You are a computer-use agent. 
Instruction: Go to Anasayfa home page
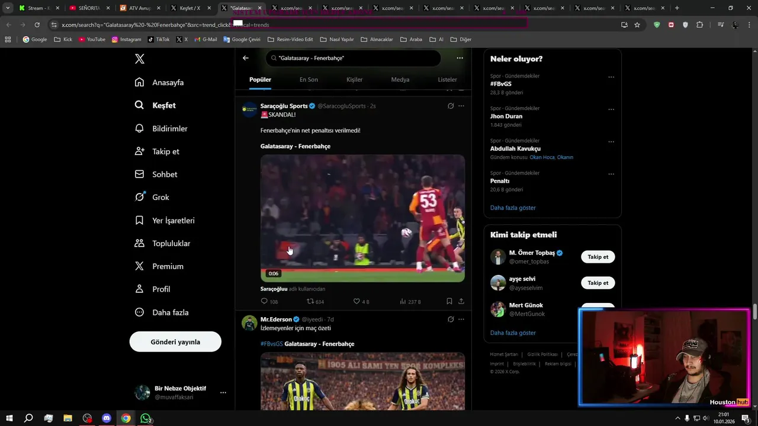pos(159,82)
